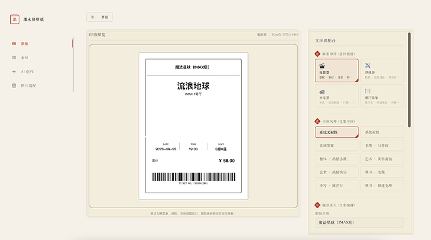Click red seal icon beside 题款录入

(x=317, y=205)
